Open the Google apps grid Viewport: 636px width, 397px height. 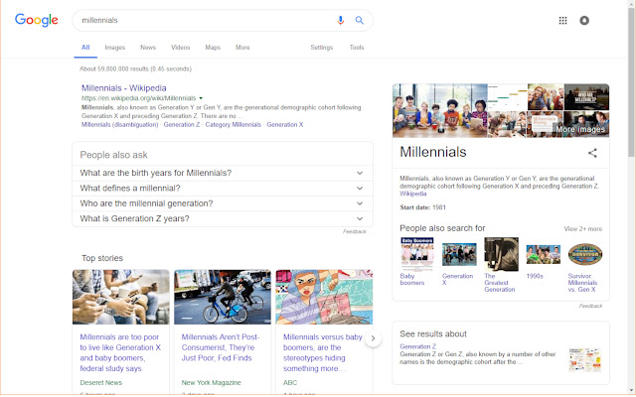(562, 20)
